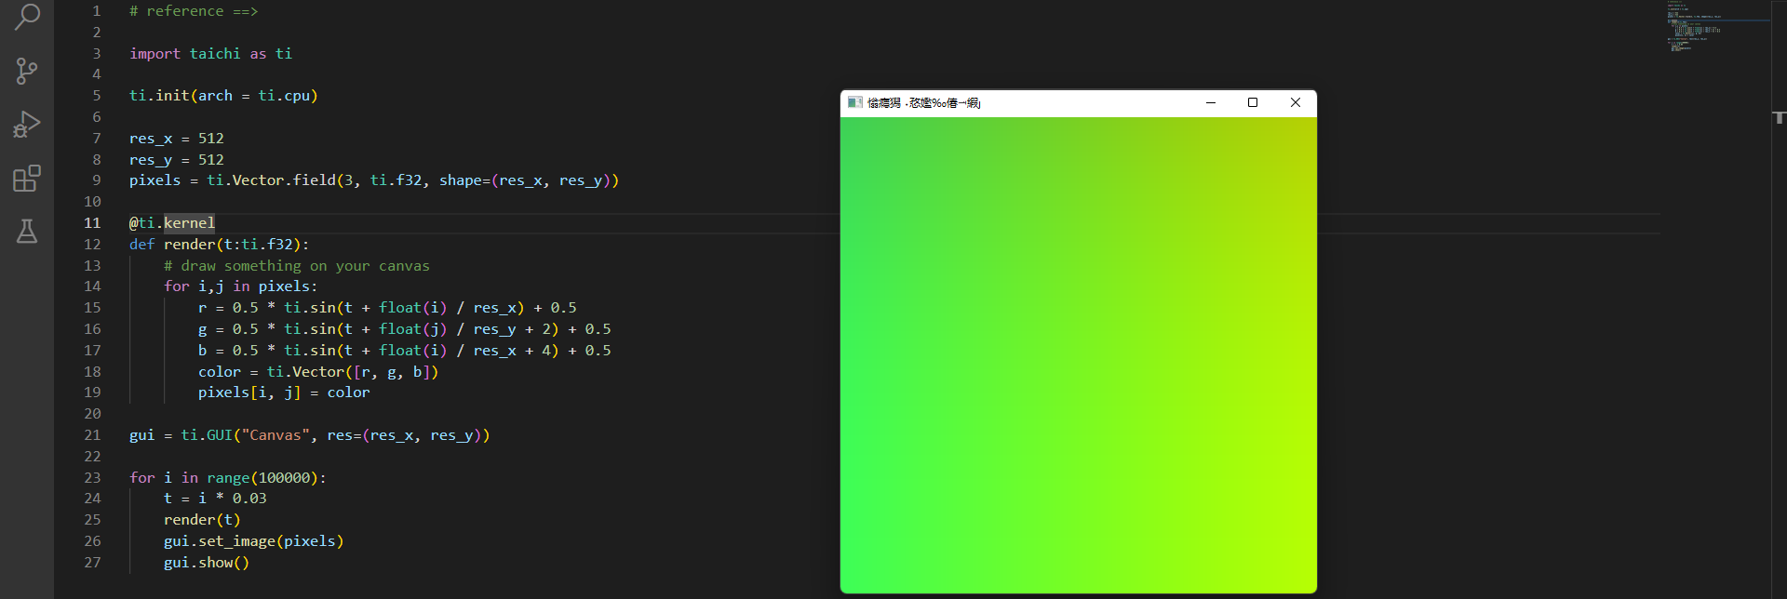Open the Source Control view
Image resolution: width=1787 pixels, height=599 pixels.
[27, 71]
